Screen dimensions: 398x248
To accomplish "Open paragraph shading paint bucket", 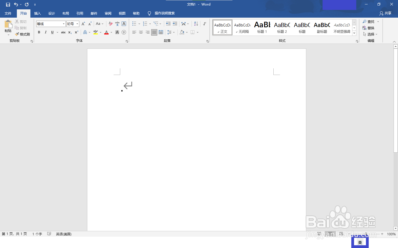I will click(x=182, y=32).
